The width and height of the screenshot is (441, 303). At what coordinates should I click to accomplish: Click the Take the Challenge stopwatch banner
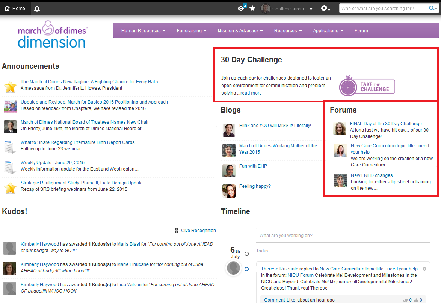(367, 85)
